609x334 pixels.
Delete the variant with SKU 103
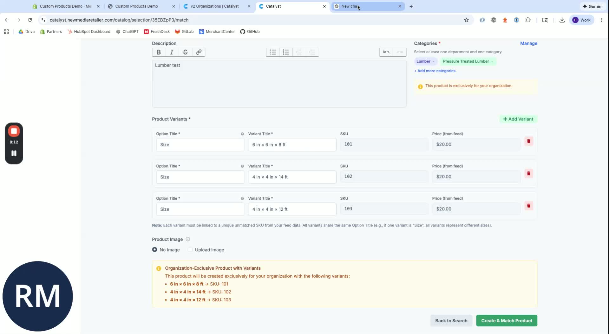click(x=528, y=206)
